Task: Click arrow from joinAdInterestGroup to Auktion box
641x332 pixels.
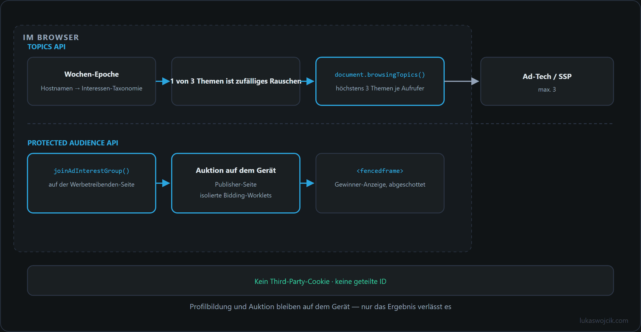Action: tap(163, 183)
